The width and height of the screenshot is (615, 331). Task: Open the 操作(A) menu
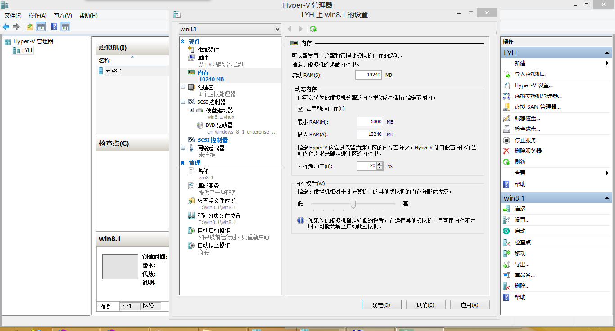click(x=38, y=15)
